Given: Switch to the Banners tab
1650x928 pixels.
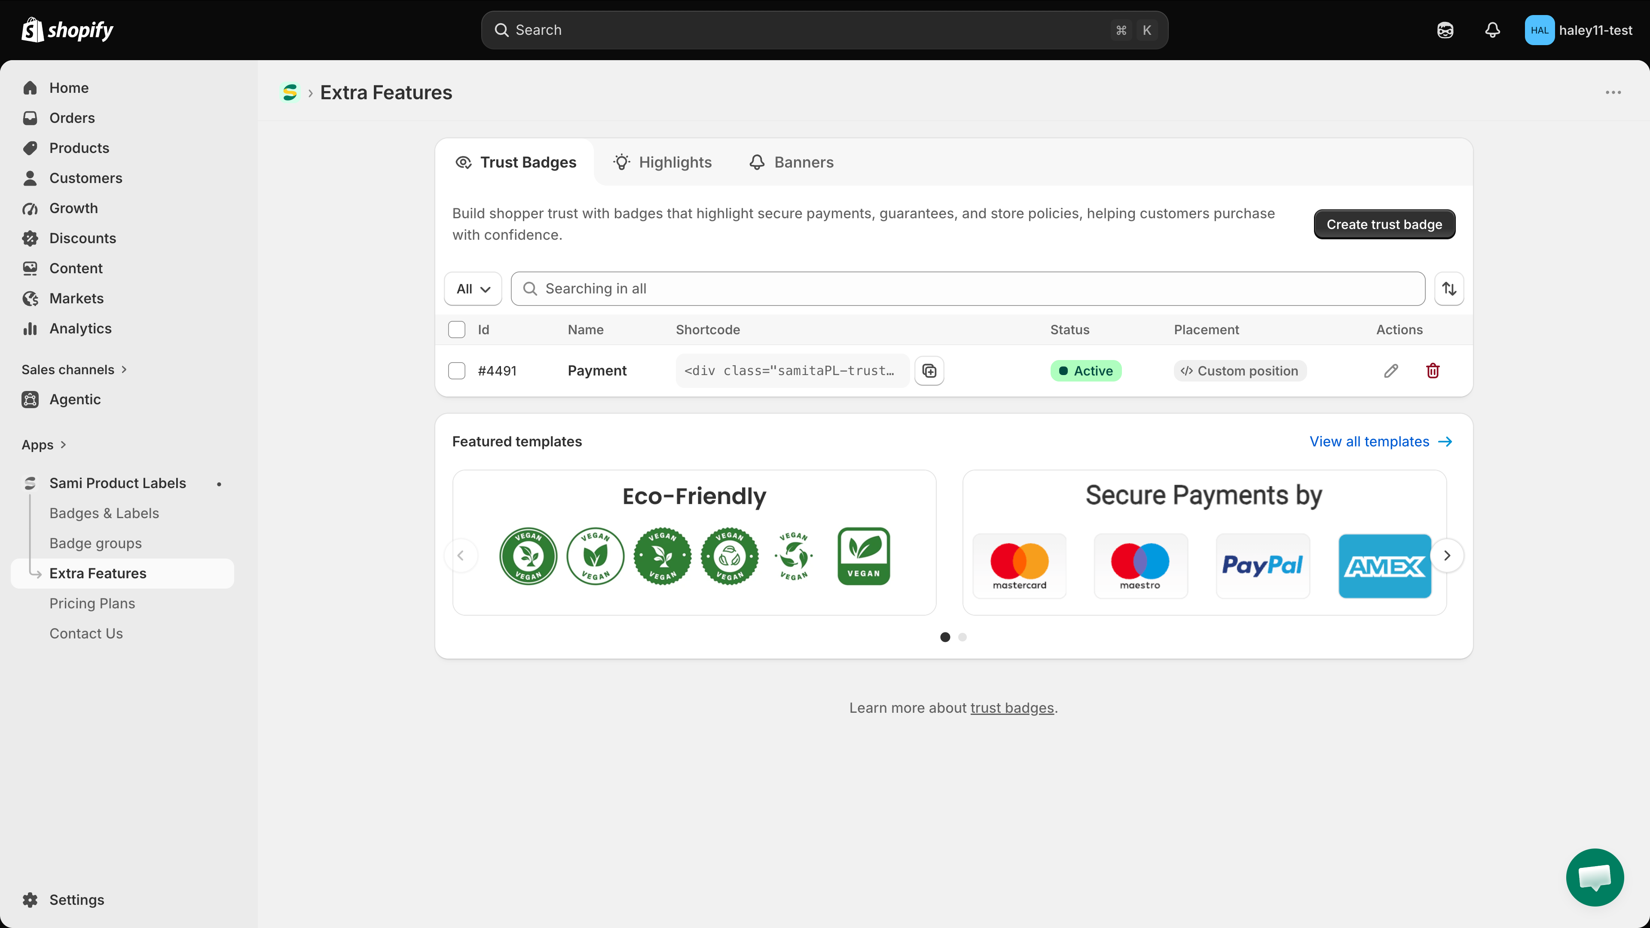Looking at the screenshot, I should (x=791, y=163).
